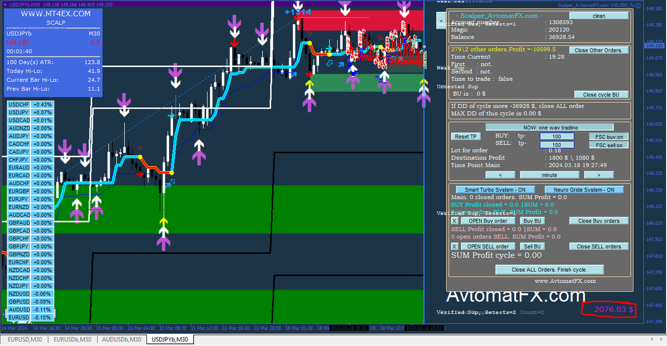
Task: Click the X button beside OPEN Buy order
Action: pos(454,221)
